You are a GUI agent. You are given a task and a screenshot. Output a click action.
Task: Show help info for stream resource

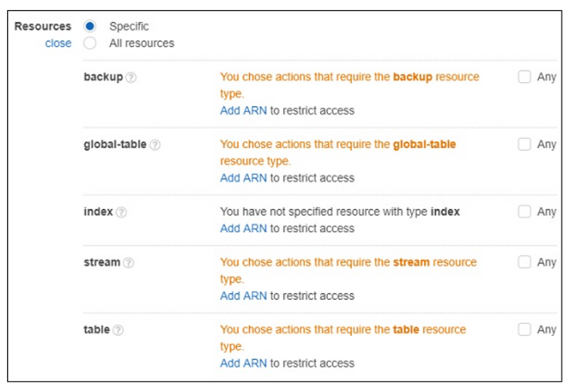(129, 262)
